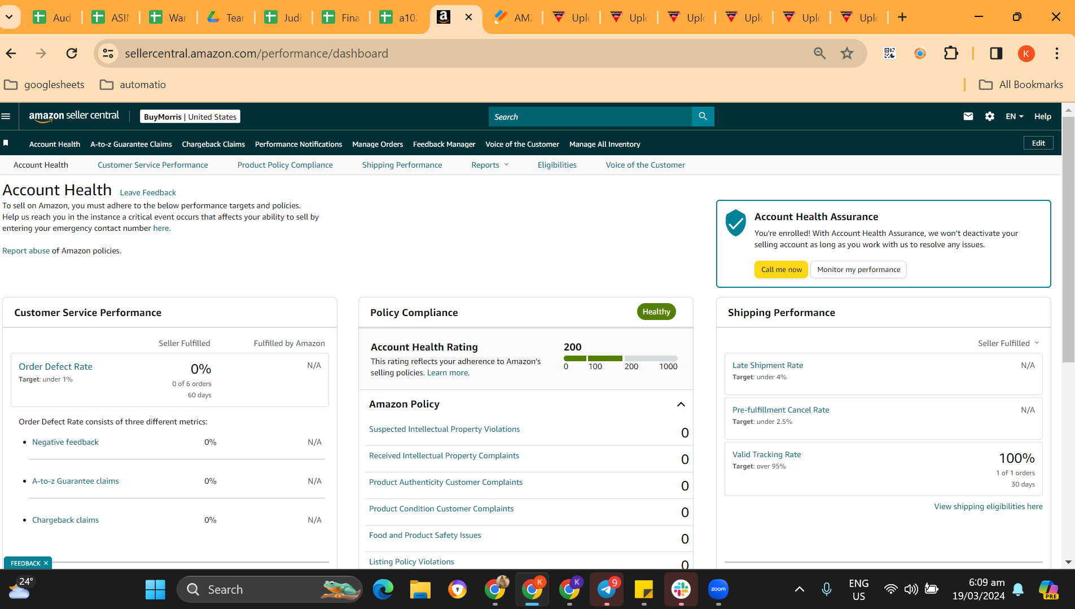Open the Seller Central hamburger menu

(6, 116)
